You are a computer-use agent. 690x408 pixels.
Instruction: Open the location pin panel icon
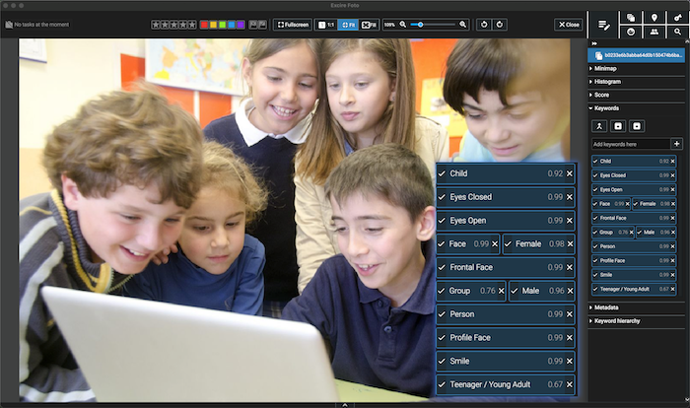pyautogui.click(x=654, y=18)
